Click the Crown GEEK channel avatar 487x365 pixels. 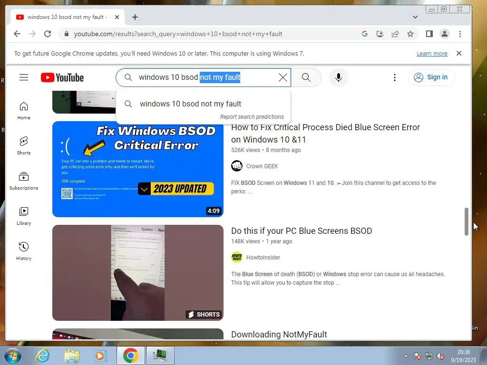pos(237,166)
